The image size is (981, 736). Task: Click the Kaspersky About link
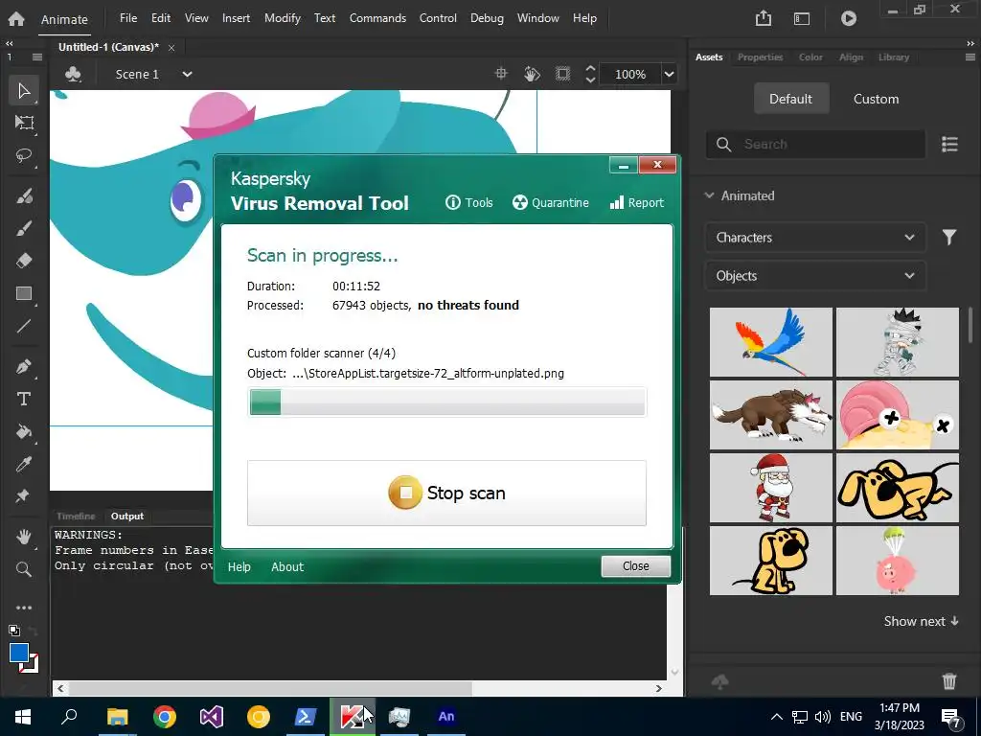(x=287, y=566)
